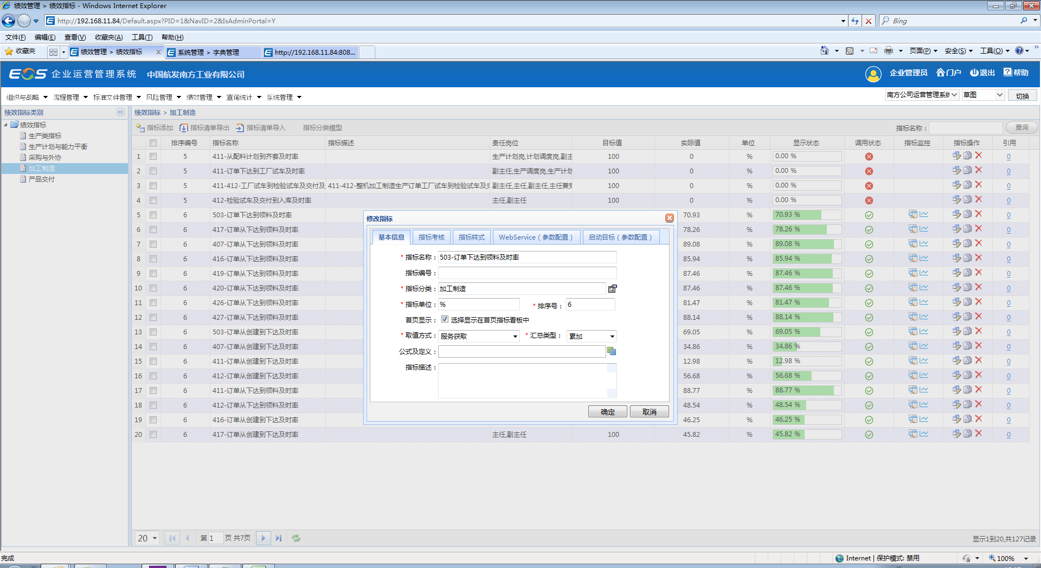Click refresh icon in pagination bar
This screenshot has width=1041, height=568.
[296, 538]
